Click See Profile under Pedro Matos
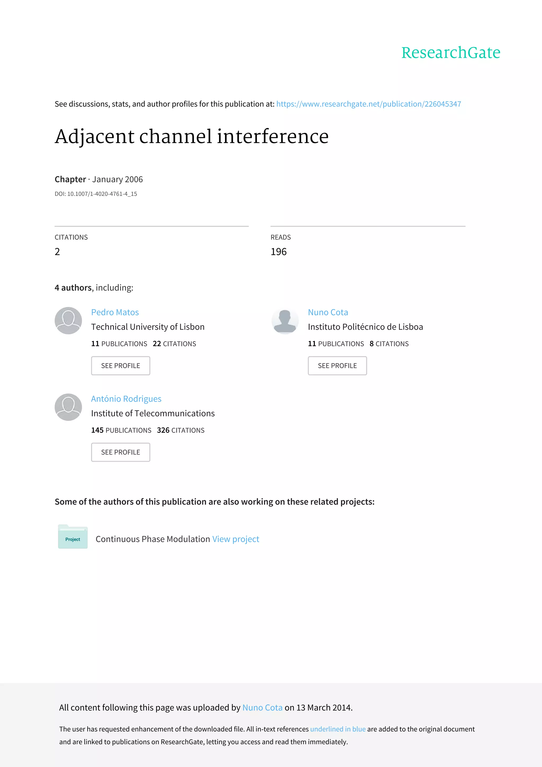Screen dimensions: 542x767 click(121, 366)
